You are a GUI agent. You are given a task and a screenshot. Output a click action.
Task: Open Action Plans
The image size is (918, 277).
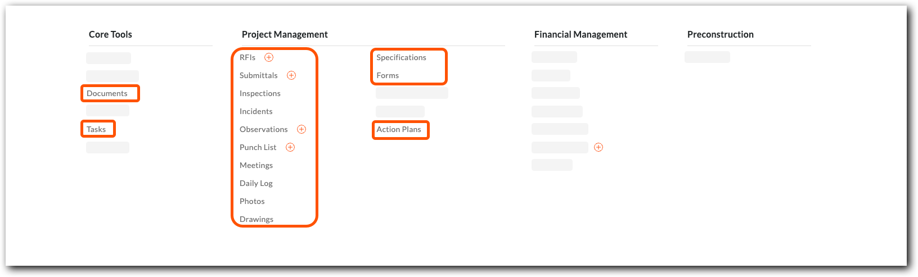(x=399, y=129)
